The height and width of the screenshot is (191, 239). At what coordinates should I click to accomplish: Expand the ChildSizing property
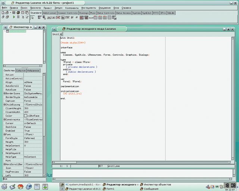pos(4,104)
